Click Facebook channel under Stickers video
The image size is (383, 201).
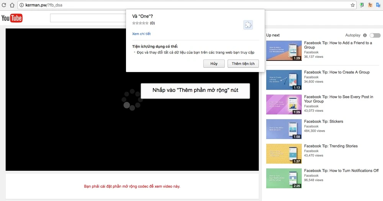(x=311, y=126)
